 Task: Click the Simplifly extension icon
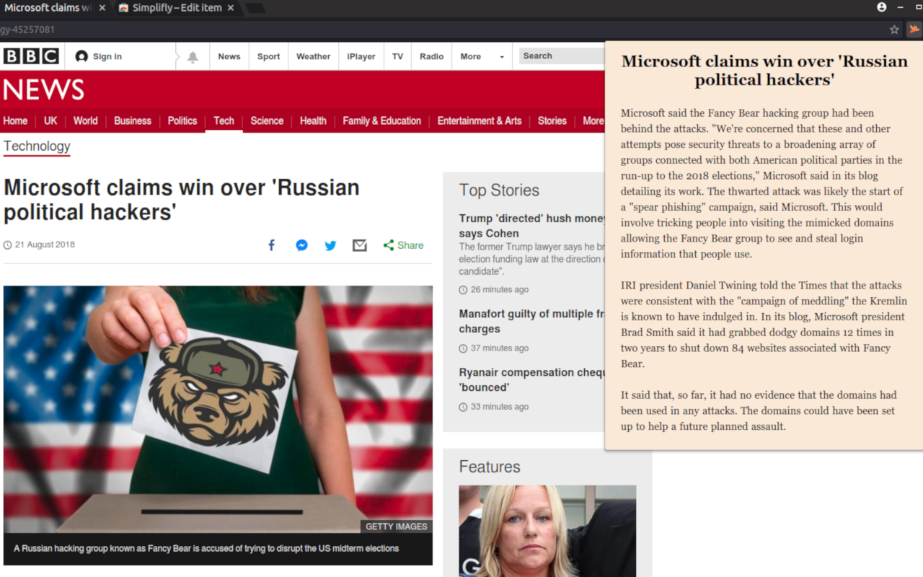[x=914, y=30]
